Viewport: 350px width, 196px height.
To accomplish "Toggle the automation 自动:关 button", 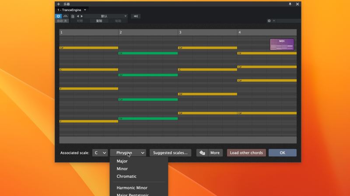I will click(x=62, y=20).
